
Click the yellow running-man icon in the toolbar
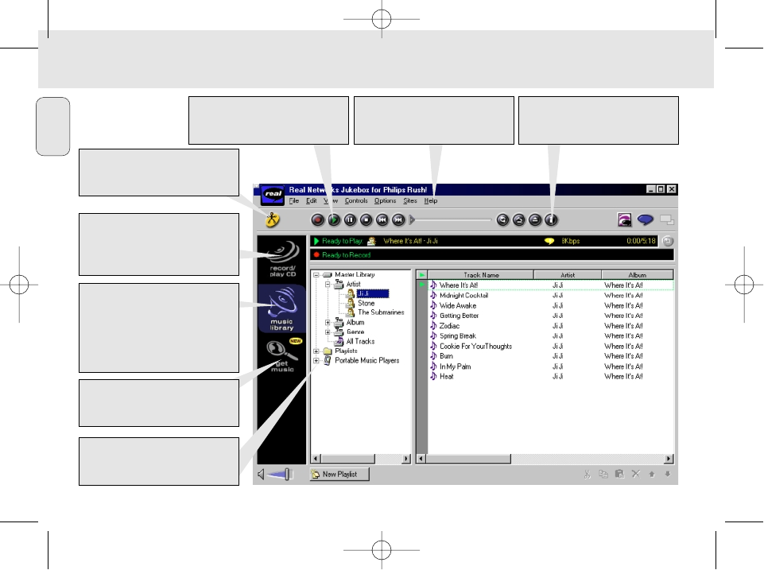point(273,219)
